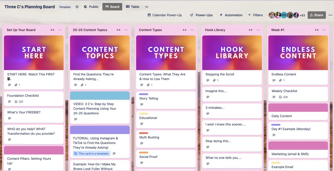Switch to Board view
The image size is (334, 171).
coord(112,7)
